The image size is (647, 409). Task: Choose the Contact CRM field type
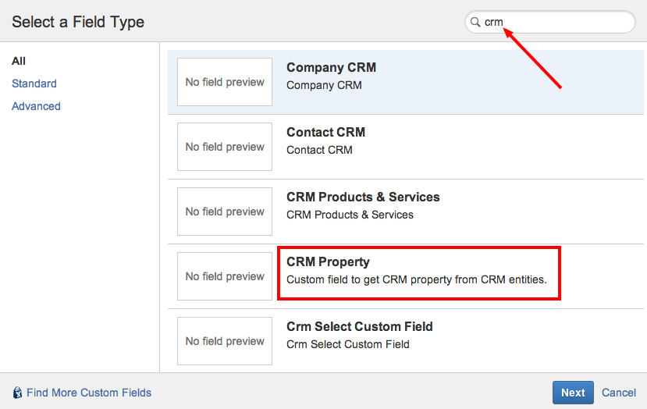click(325, 133)
